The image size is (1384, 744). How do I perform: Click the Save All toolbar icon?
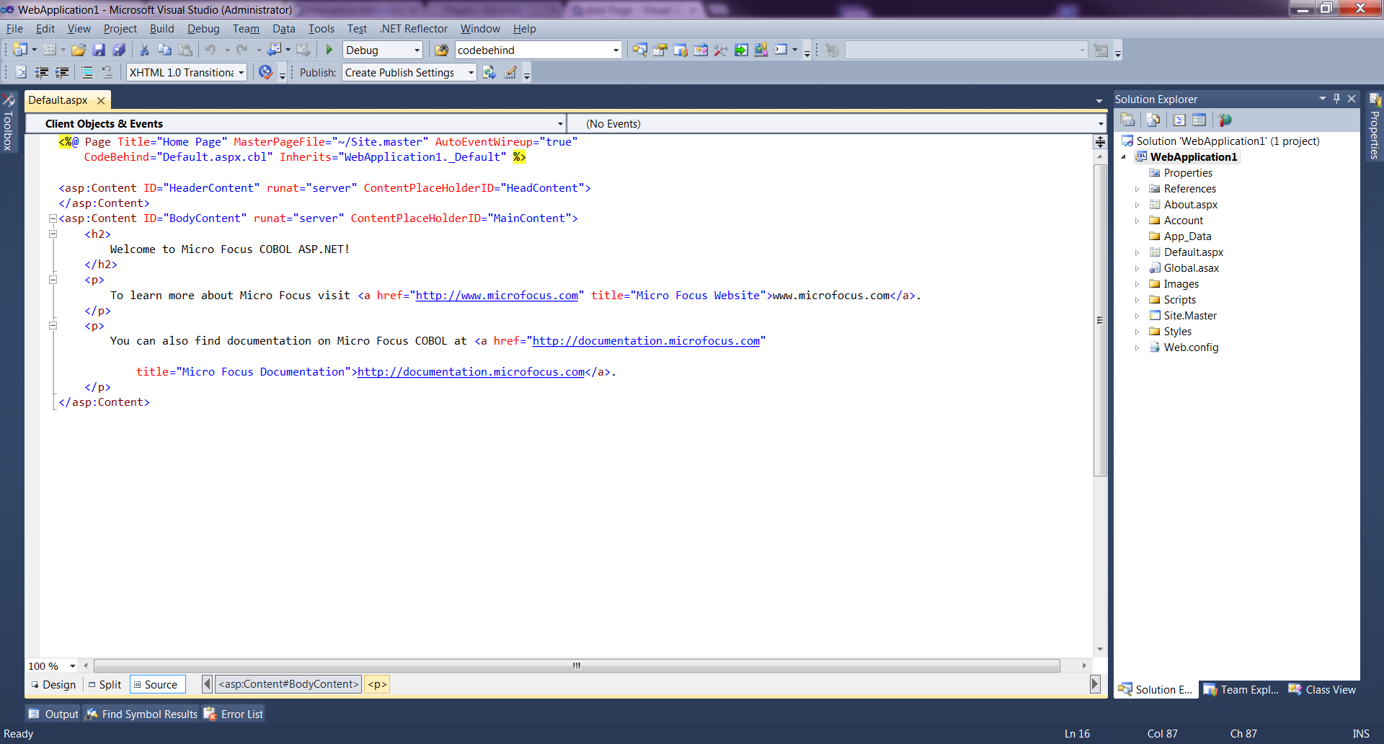[119, 50]
